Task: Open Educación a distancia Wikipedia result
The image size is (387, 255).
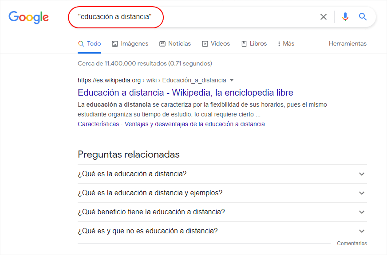Action: 186,93
